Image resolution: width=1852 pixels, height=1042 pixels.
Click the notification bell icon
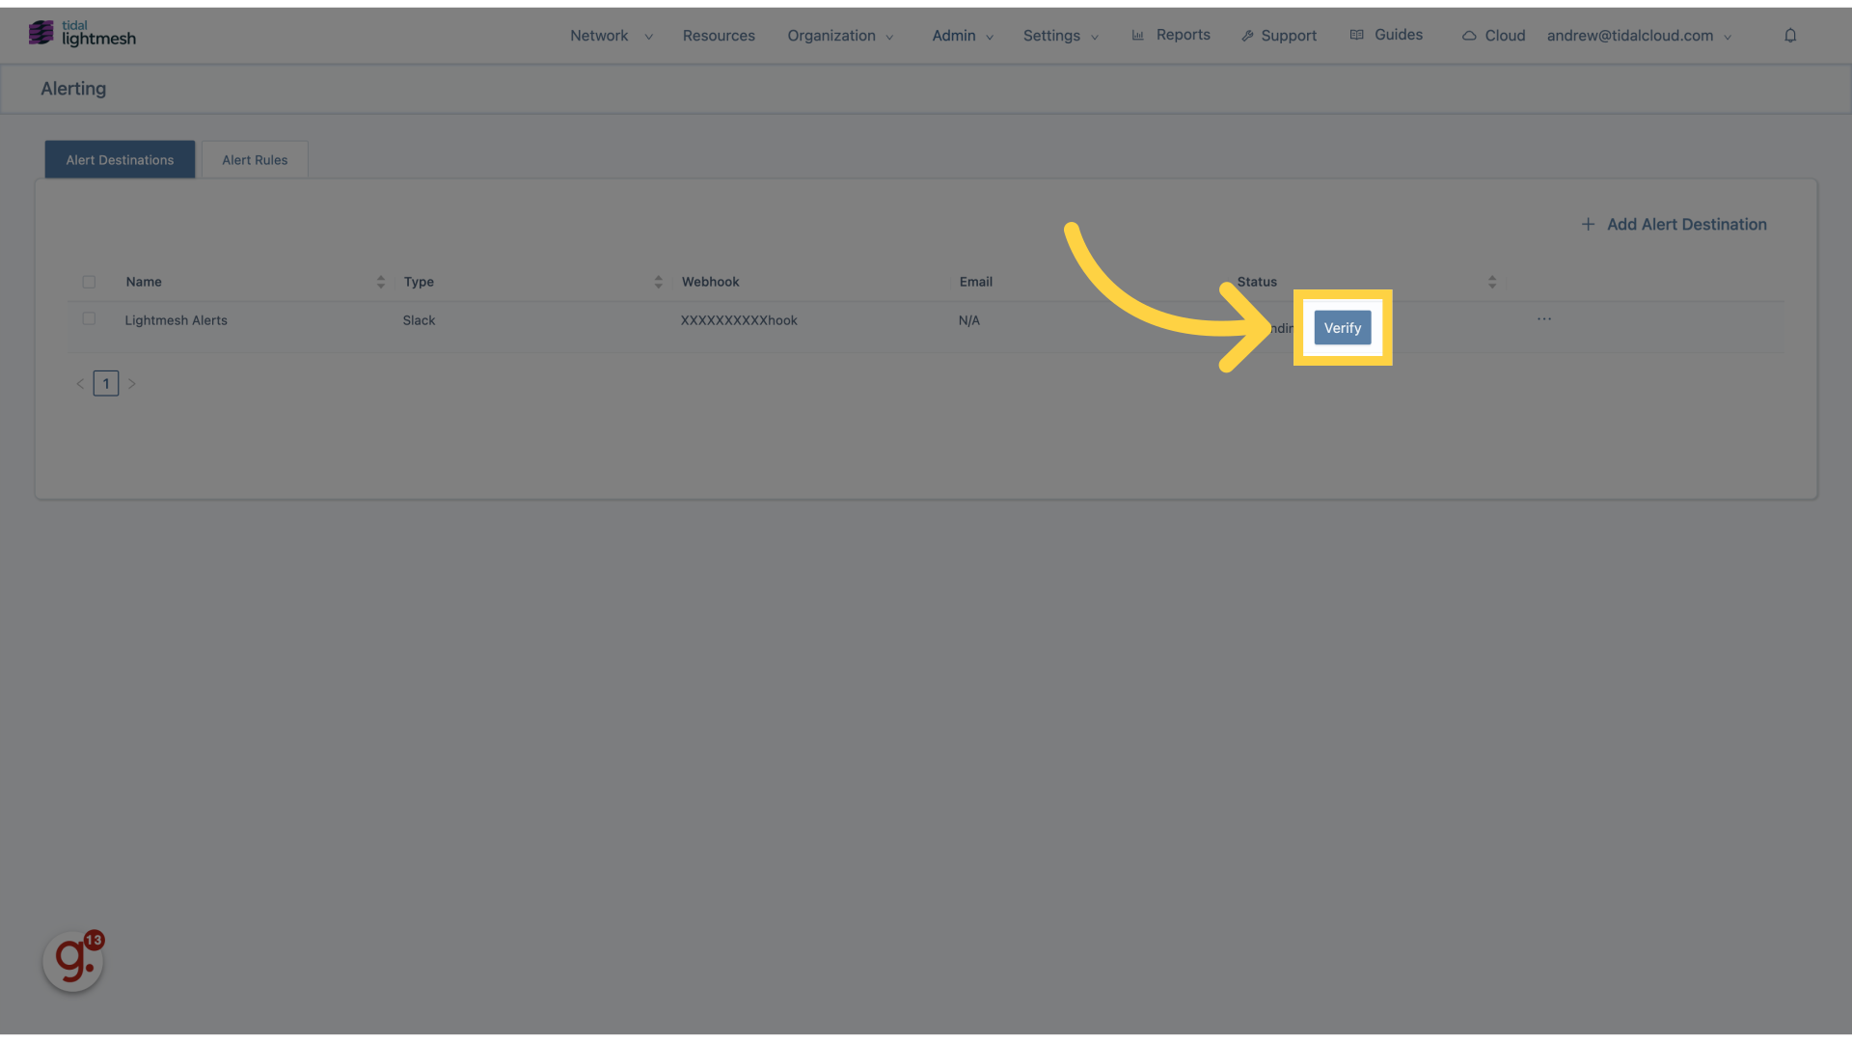1789,35
